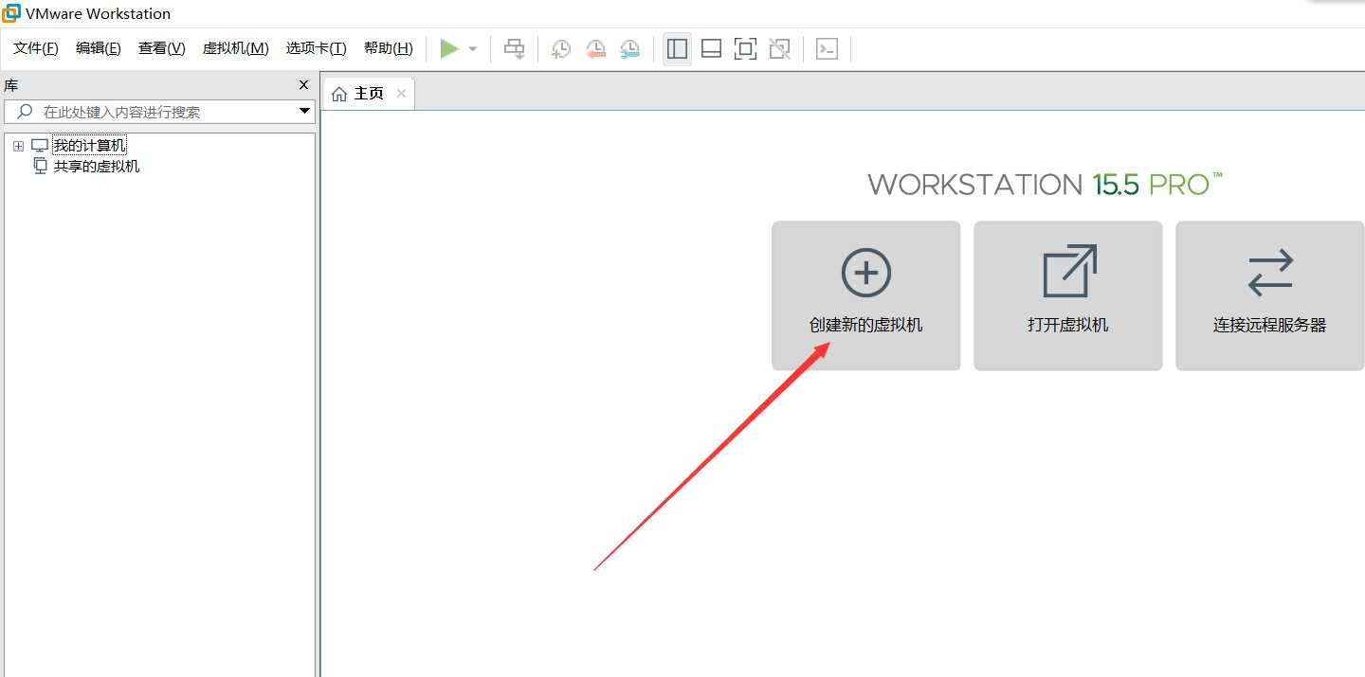The height and width of the screenshot is (677, 1365).
Task: Click the 共享的虚拟机 icon
Action: click(40, 167)
